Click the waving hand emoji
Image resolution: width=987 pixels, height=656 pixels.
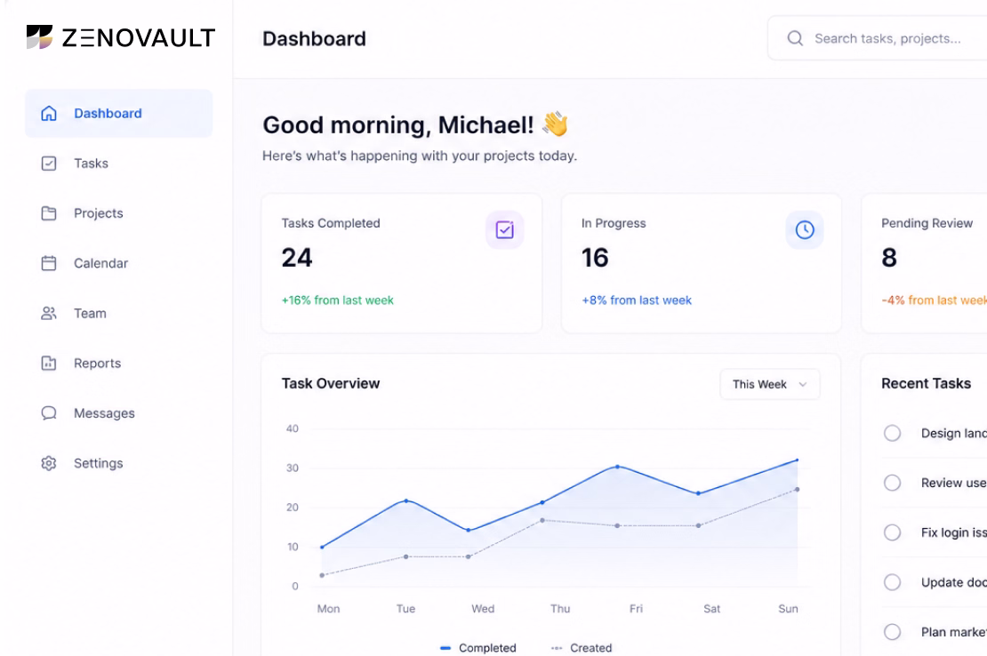click(x=555, y=124)
